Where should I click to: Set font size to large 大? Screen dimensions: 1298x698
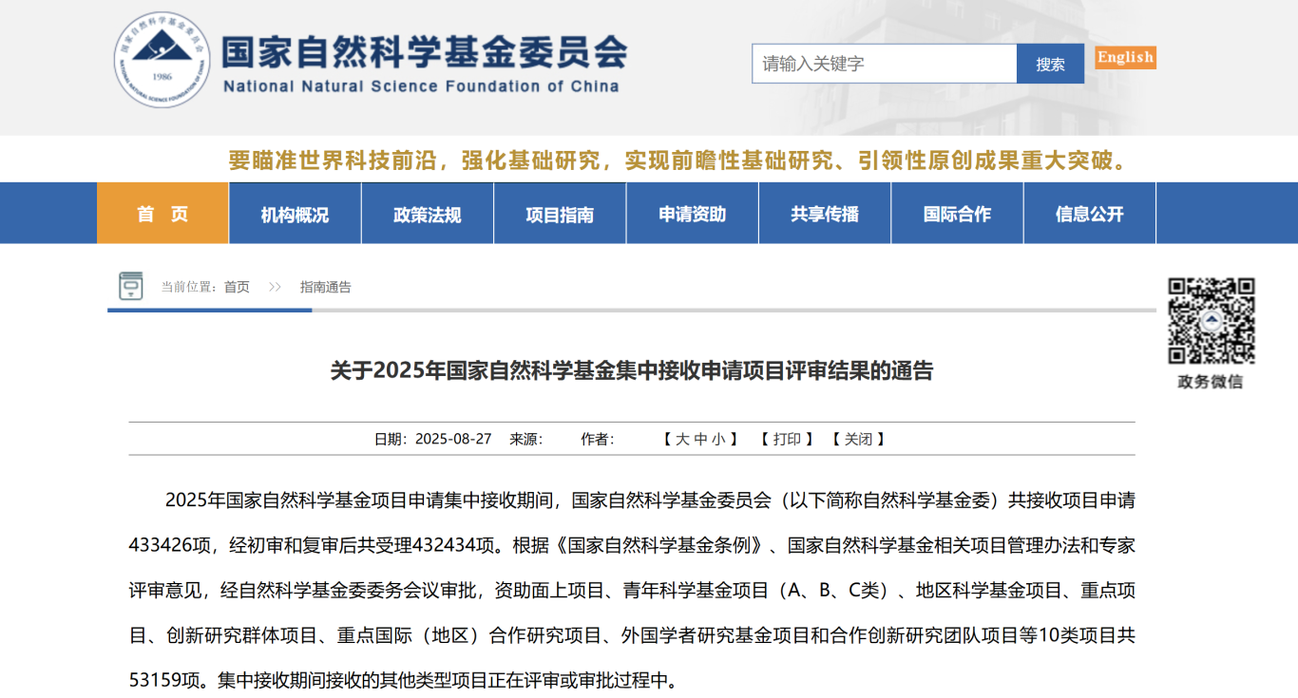[x=681, y=439]
